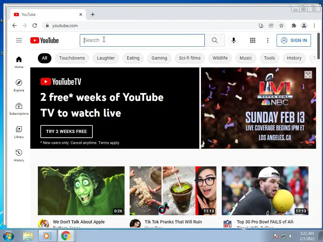The width and height of the screenshot is (323, 242).
Task: Click the YouTube search input field
Action: 142,40
